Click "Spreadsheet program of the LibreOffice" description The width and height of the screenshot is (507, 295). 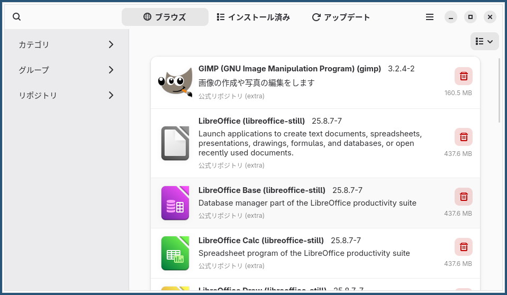(x=304, y=253)
